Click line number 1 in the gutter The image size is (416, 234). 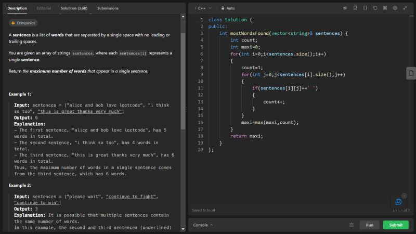[x=202, y=20]
